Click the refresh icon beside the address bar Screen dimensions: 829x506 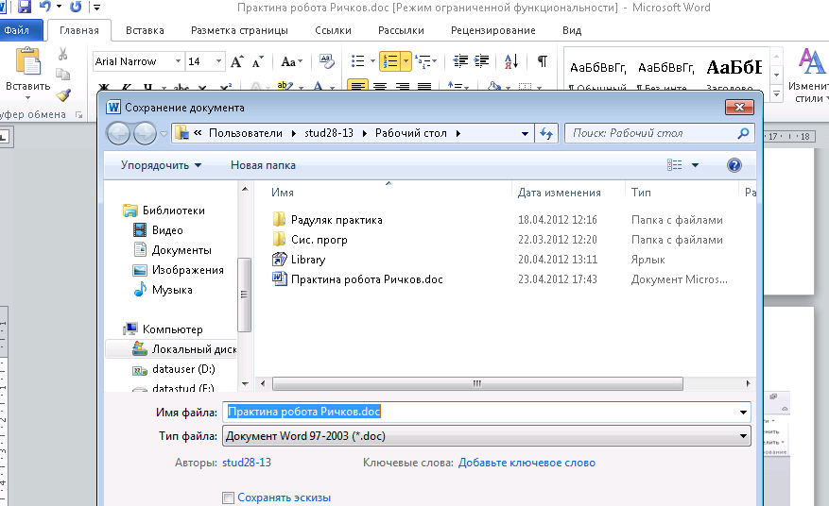pyautogui.click(x=546, y=134)
